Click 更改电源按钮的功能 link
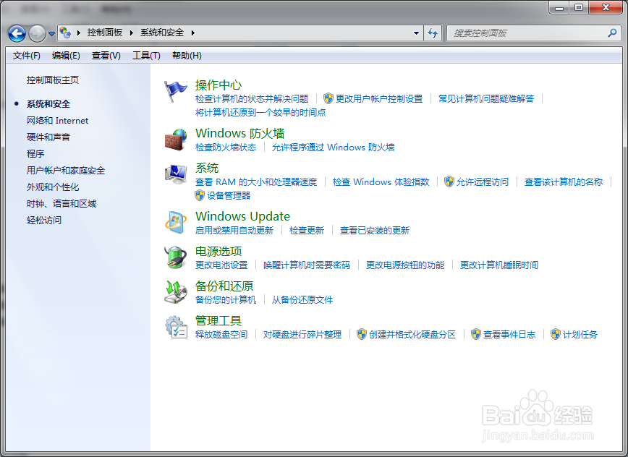Screen dimensions: 628x457 coord(405,265)
